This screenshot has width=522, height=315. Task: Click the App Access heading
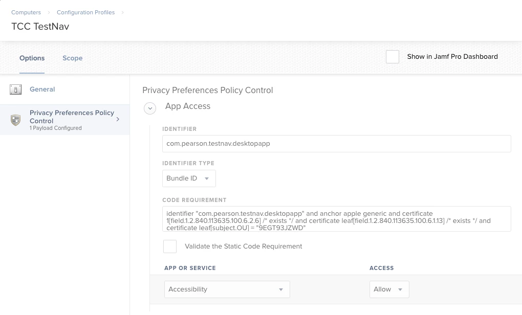click(188, 106)
